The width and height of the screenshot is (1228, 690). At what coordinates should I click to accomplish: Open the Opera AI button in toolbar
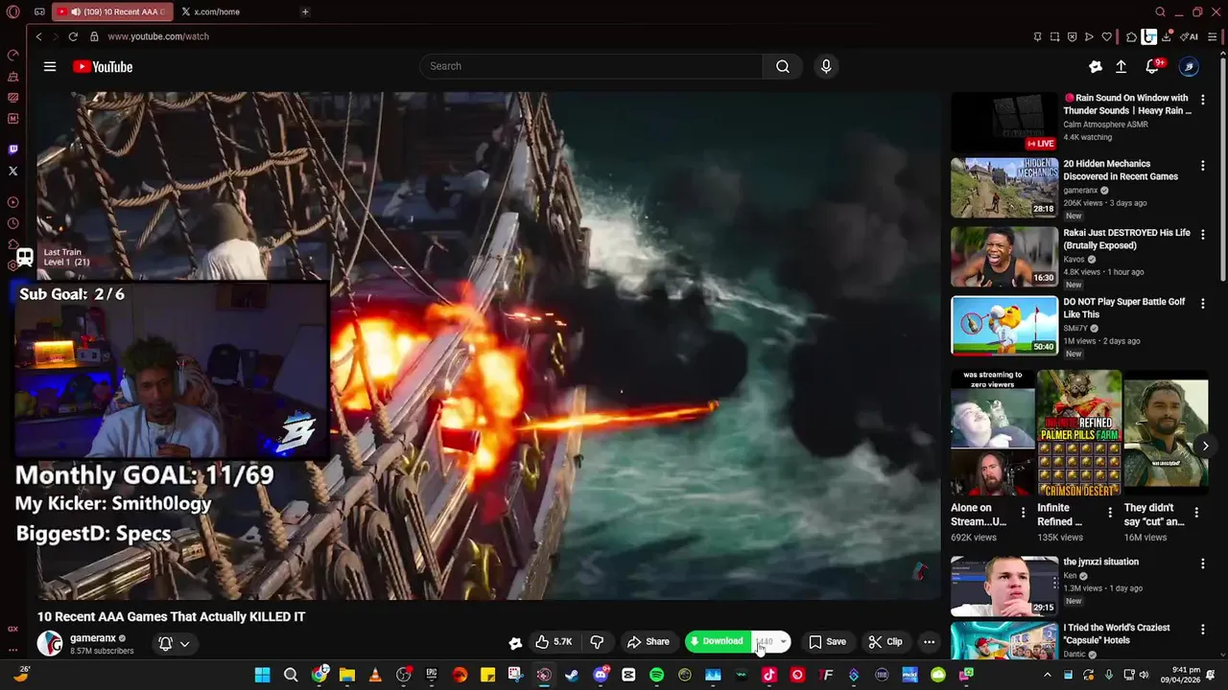click(x=1190, y=36)
